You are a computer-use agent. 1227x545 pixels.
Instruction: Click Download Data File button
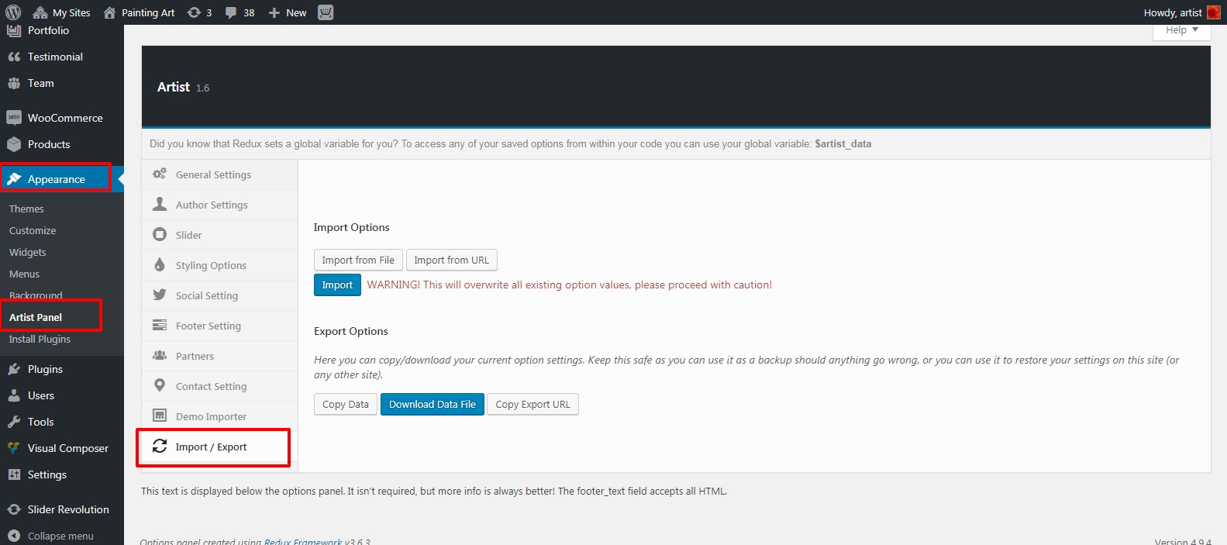pos(433,404)
